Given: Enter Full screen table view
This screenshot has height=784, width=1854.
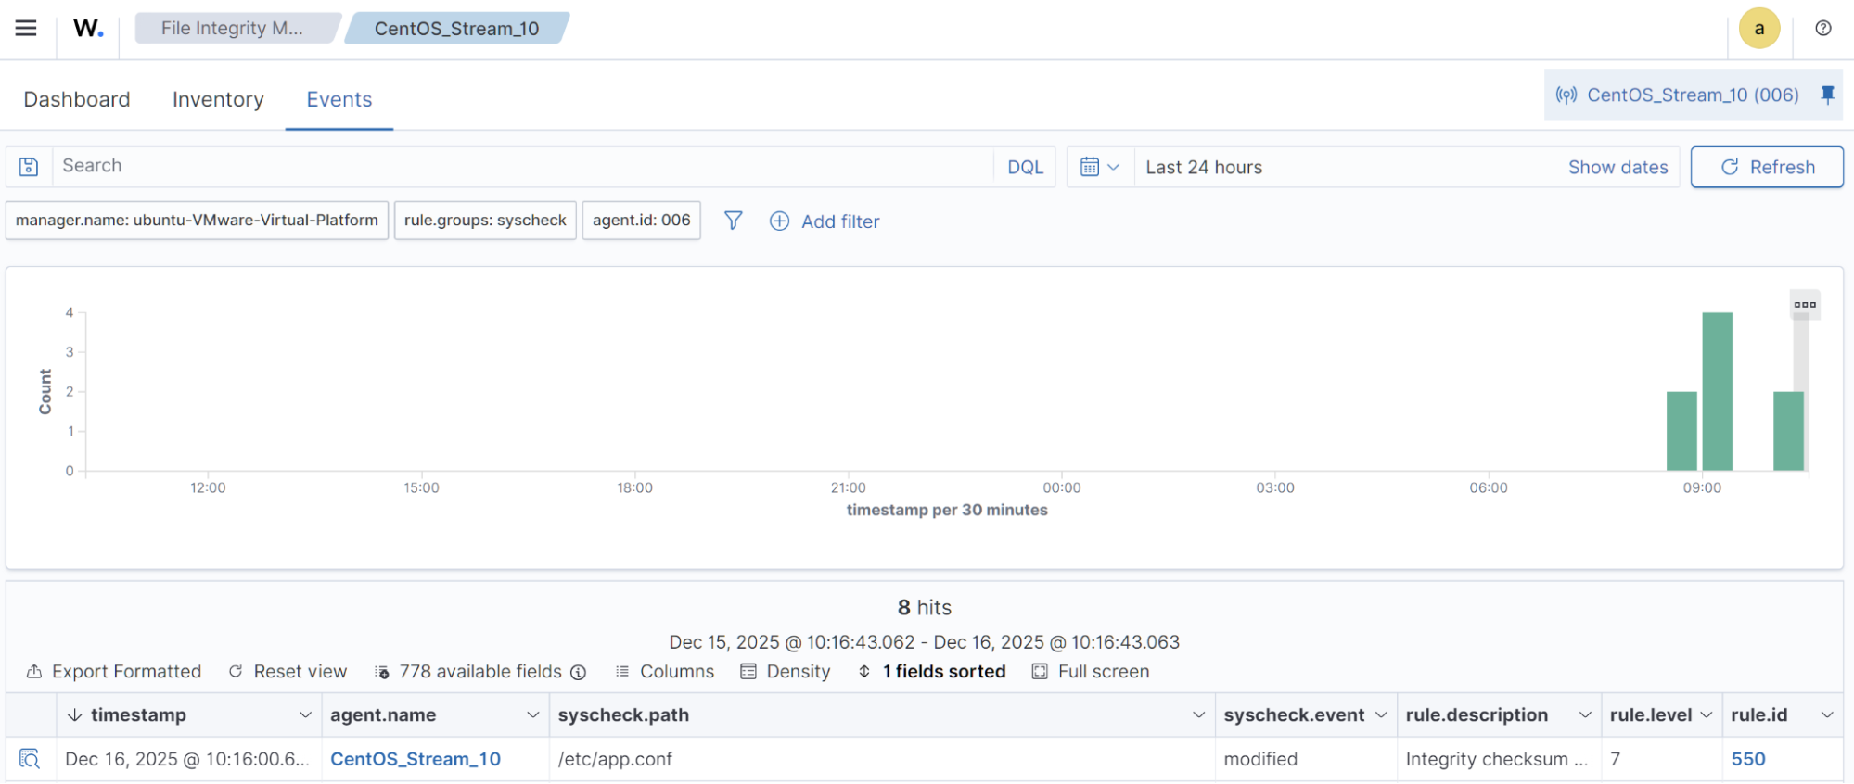Looking at the screenshot, I should pyautogui.click(x=1091, y=671).
